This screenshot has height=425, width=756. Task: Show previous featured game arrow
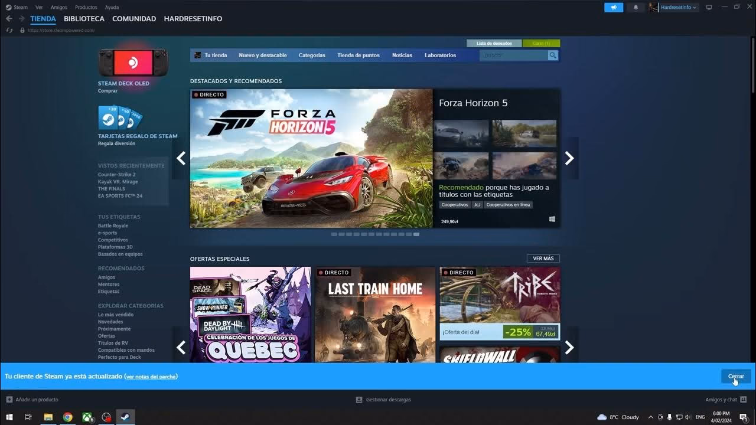click(181, 158)
